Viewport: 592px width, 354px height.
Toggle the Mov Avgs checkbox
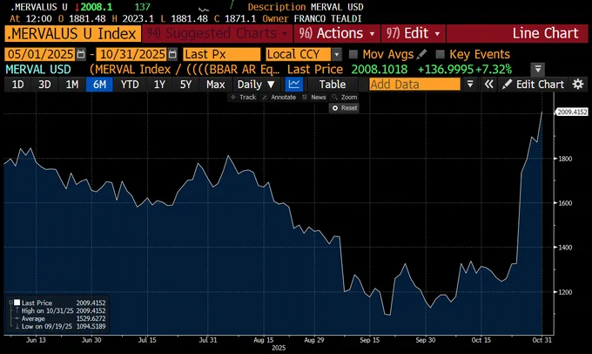coord(353,54)
